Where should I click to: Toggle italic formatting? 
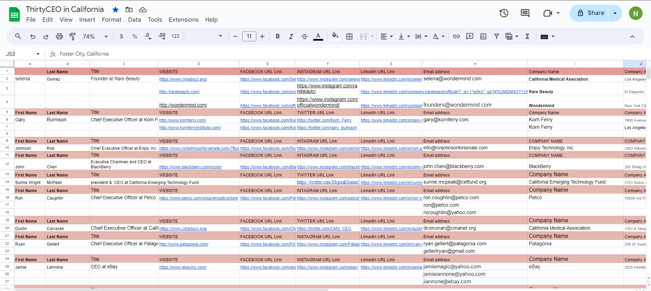pyautogui.click(x=291, y=37)
